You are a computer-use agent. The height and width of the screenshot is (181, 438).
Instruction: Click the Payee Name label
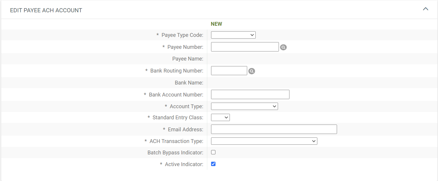coord(188,58)
